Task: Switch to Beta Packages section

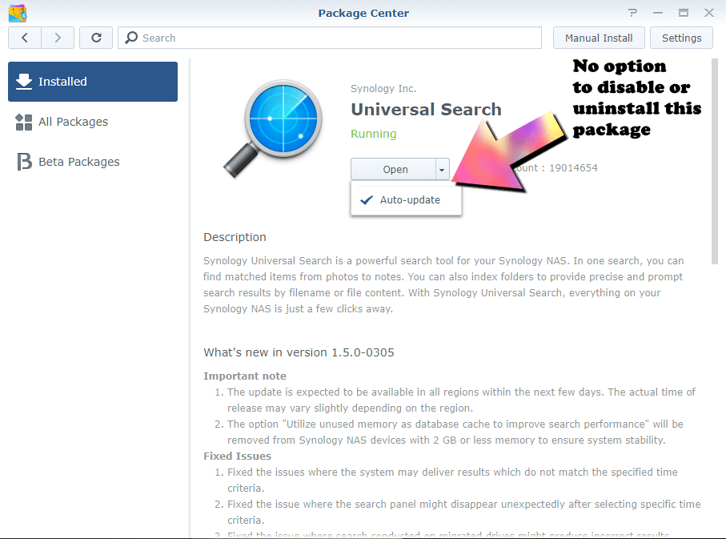Action: [x=93, y=162]
